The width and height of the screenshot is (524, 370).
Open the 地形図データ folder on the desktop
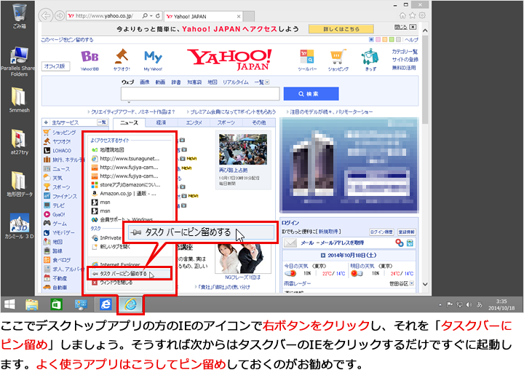point(20,184)
